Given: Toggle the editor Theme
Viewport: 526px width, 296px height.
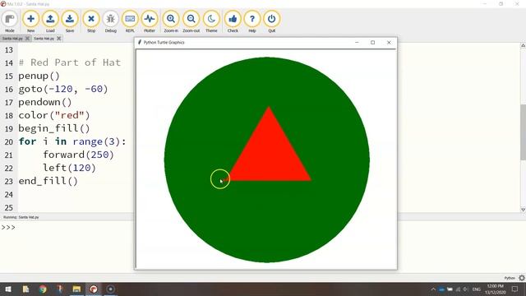Looking at the screenshot, I should [x=211, y=22].
